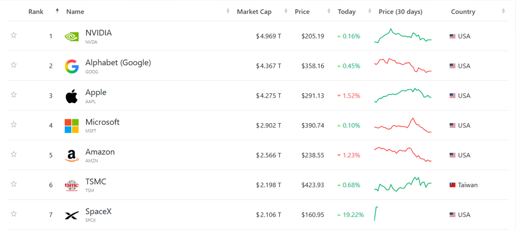Click TSMC's 30-day price sparkline chart
516x230 pixels.
point(403,184)
